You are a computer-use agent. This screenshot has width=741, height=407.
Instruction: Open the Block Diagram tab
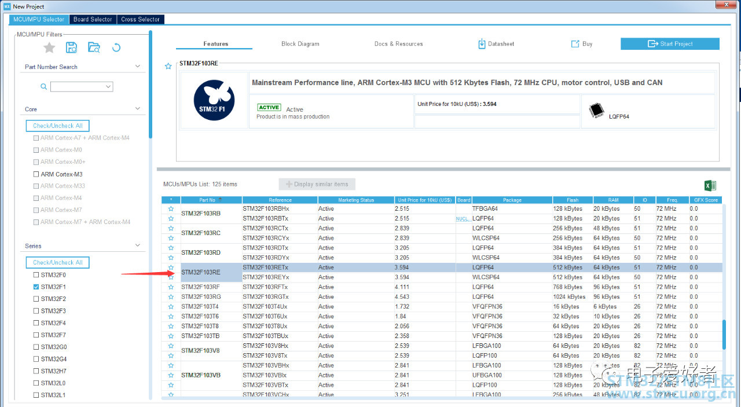coord(300,44)
